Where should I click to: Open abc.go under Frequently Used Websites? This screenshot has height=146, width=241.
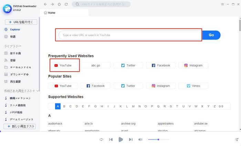(x=96, y=65)
